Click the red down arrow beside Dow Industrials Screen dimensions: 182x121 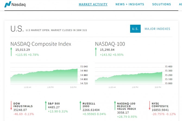pyautogui.click(x=11, y=106)
